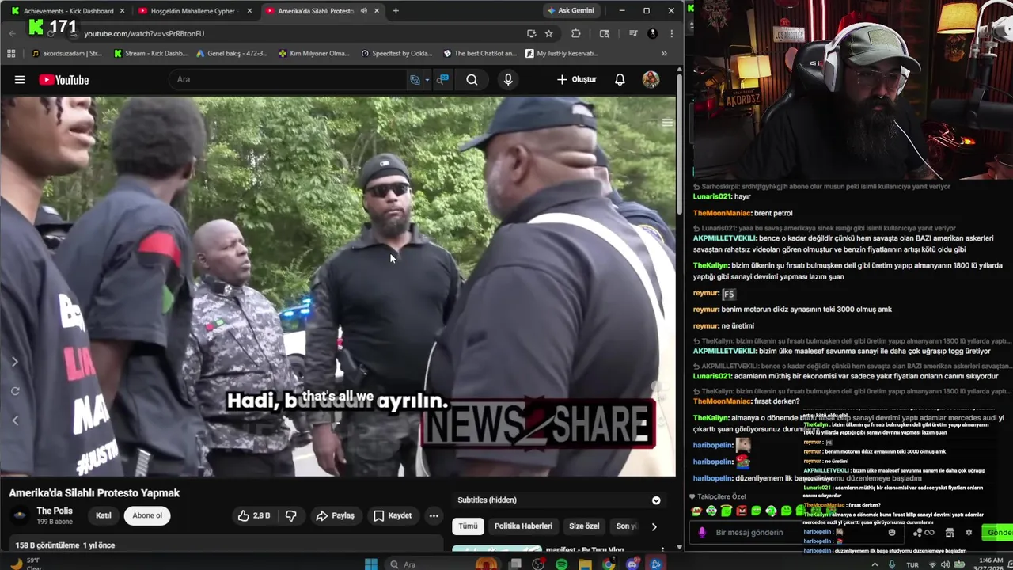Viewport: 1013px width, 570px height.
Task: Open the video's three-dot more actions
Action: pyautogui.click(x=434, y=515)
